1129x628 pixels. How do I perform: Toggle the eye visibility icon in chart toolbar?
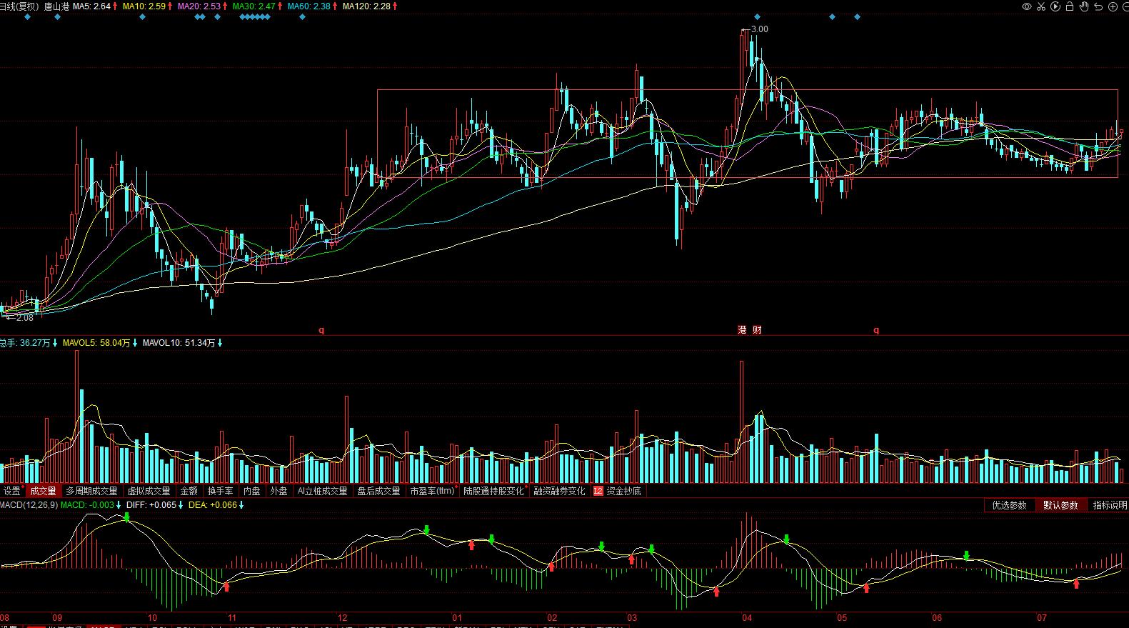(x=1027, y=6)
